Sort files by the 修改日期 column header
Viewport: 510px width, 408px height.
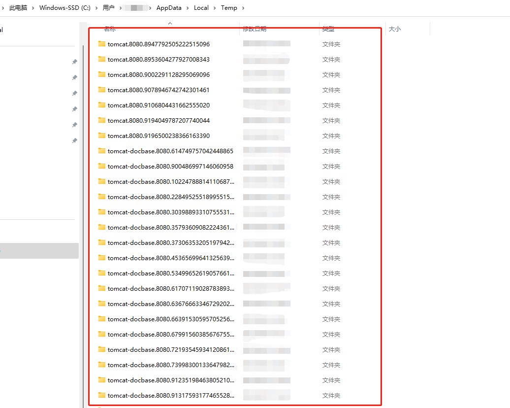click(x=255, y=29)
